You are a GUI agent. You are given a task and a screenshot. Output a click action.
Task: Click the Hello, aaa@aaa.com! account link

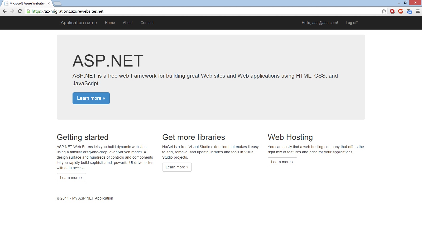click(x=320, y=23)
